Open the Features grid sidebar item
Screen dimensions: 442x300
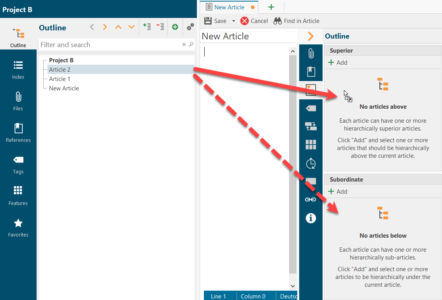coord(18,196)
